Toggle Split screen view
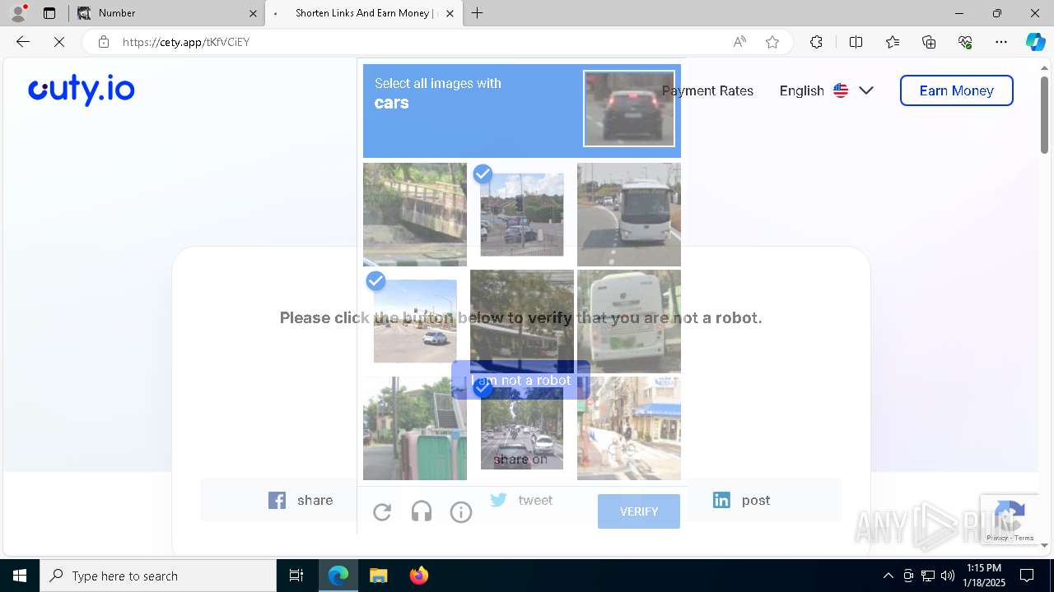This screenshot has width=1054, height=592. click(x=856, y=42)
